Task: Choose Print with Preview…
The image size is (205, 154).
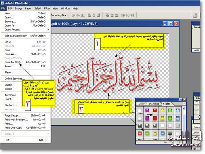Action: [25, 120]
